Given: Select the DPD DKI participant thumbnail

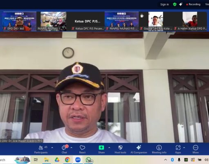Looking at the screenshot, I should [x=19, y=21].
